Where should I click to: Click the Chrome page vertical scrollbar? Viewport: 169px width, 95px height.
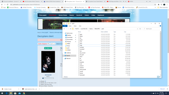168,36
